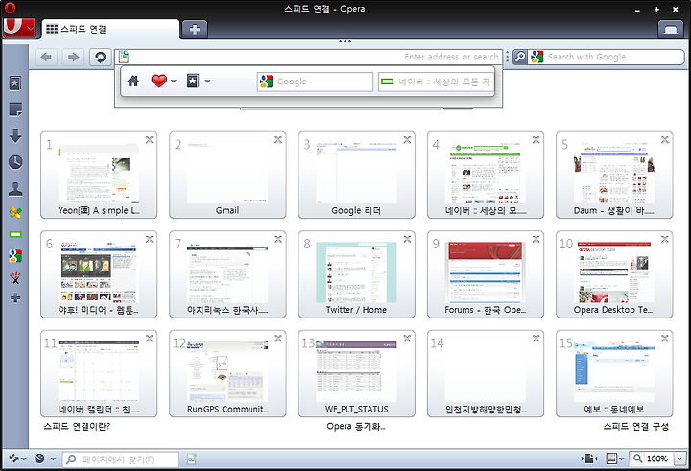Screen dimensions: 691x471
Task: Click the three-dot handle above the address bar
Action: point(345,41)
